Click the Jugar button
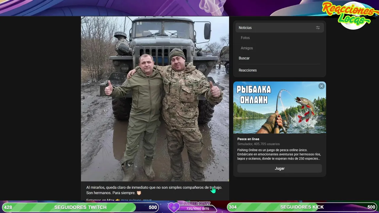This screenshot has height=213, width=379. pos(280,168)
